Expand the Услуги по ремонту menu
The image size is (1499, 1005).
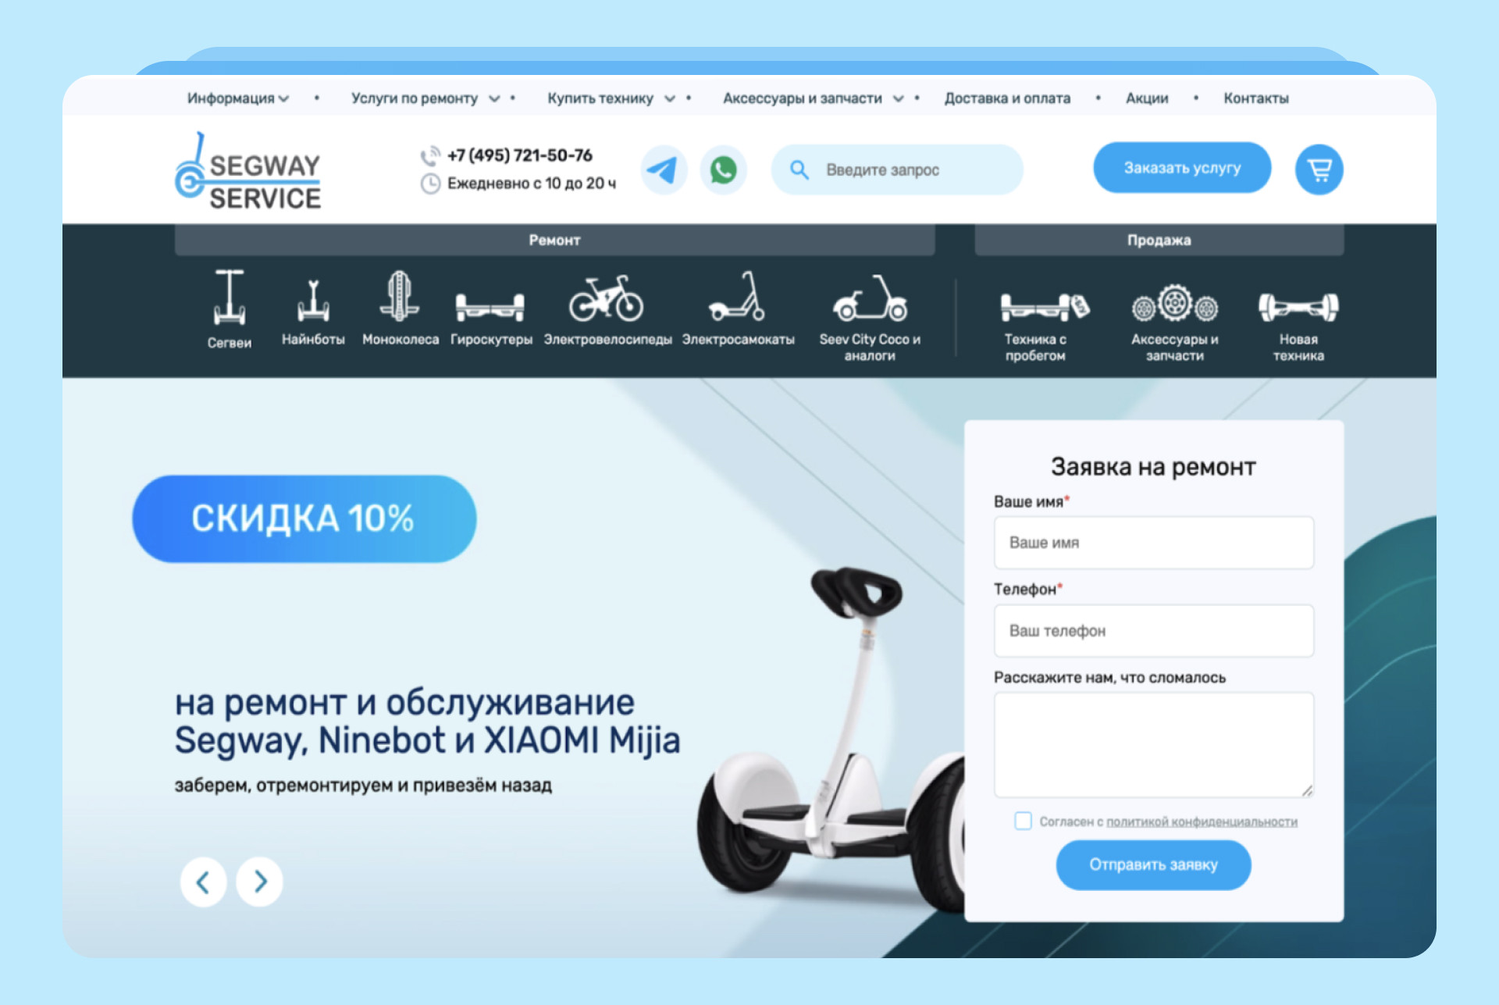coord(425,98)
